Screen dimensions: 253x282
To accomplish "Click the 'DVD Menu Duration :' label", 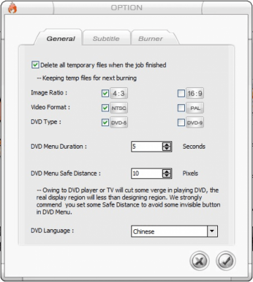I will [x=58, y=147].
